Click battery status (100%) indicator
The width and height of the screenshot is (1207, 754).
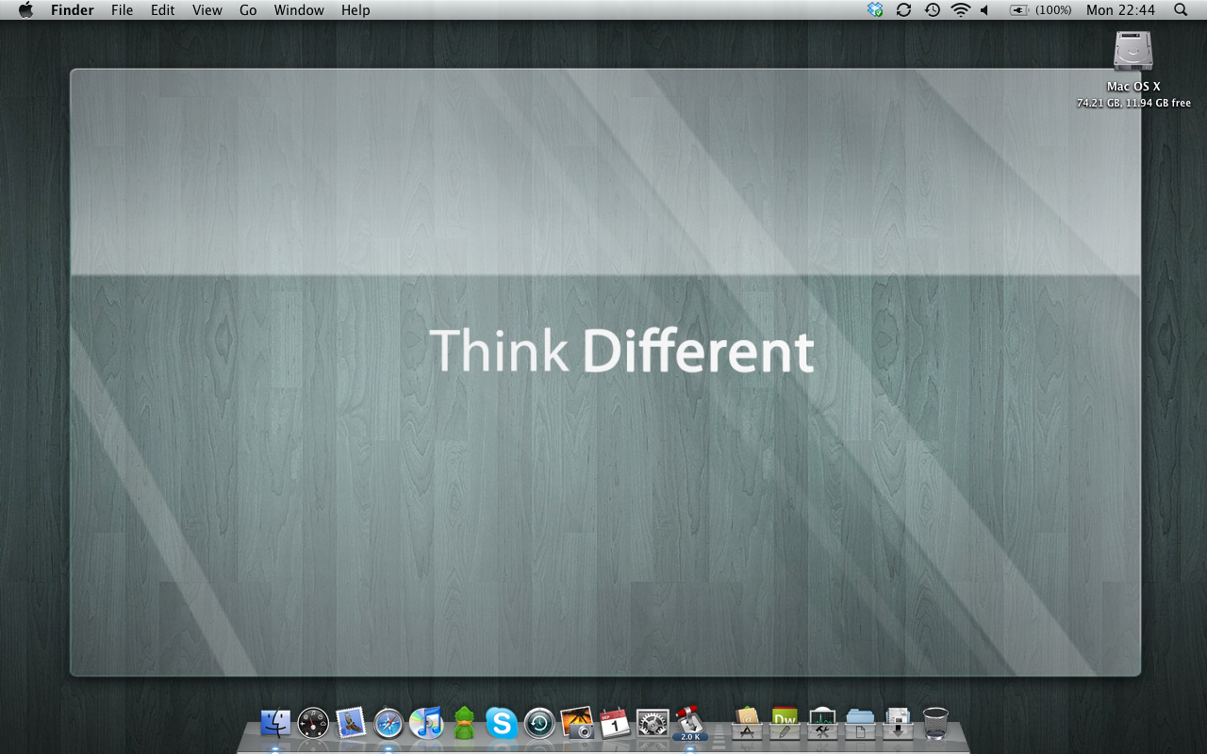pos(1040,10)
